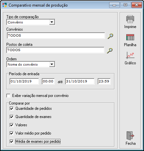Screen dimensions: 144x151
Task: Click the Postos de coleta field
Action: point(55,50)
